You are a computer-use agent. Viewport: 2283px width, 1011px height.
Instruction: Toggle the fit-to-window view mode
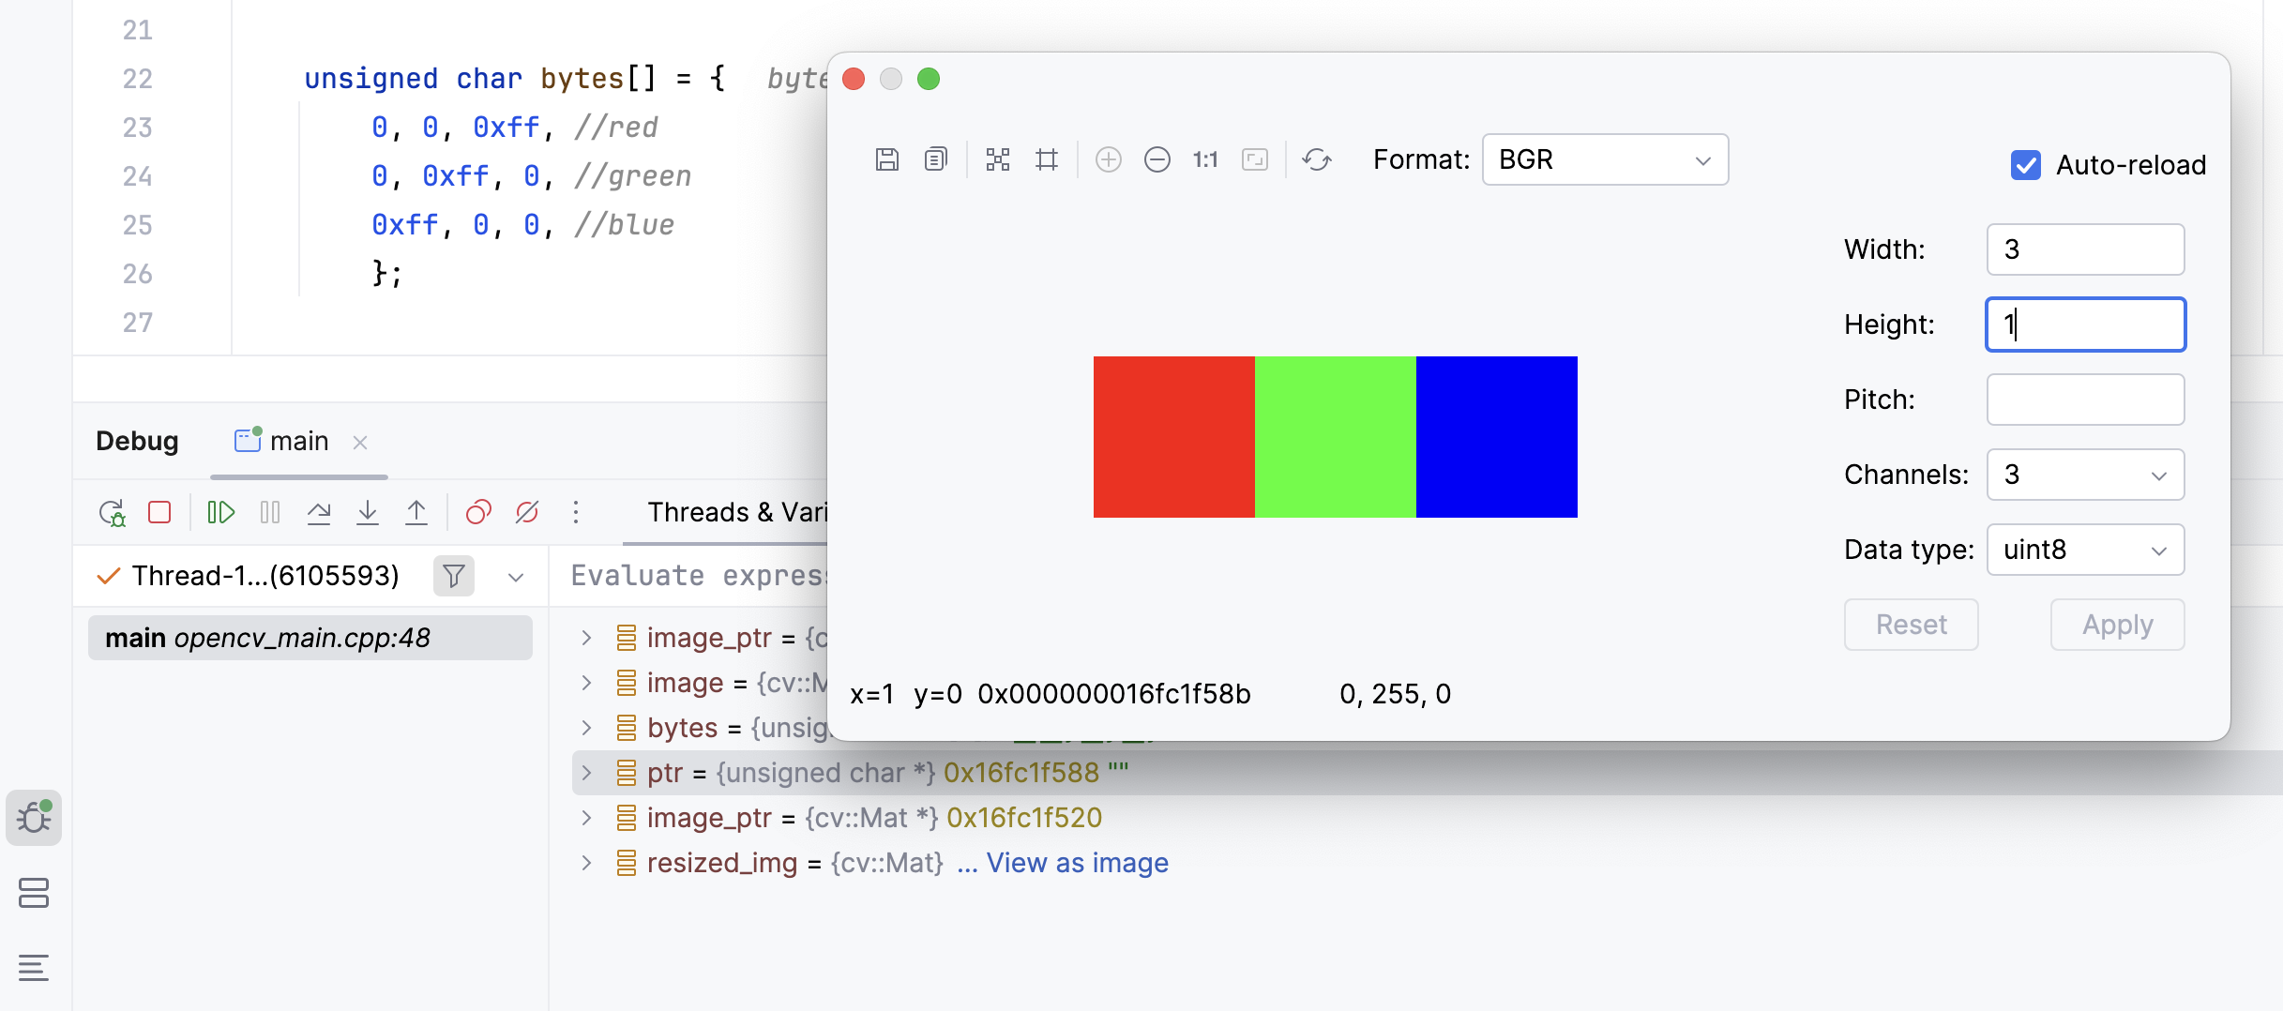point(1255,159)
